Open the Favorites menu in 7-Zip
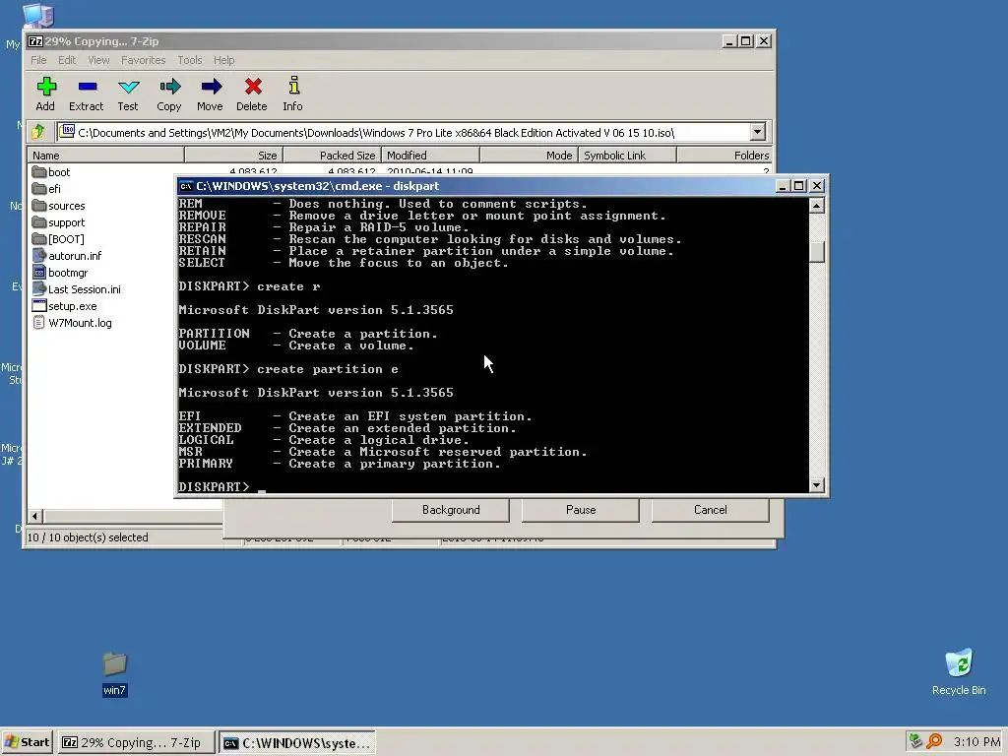This screenshot has height=756, width=1008. (x=144, y=60)
